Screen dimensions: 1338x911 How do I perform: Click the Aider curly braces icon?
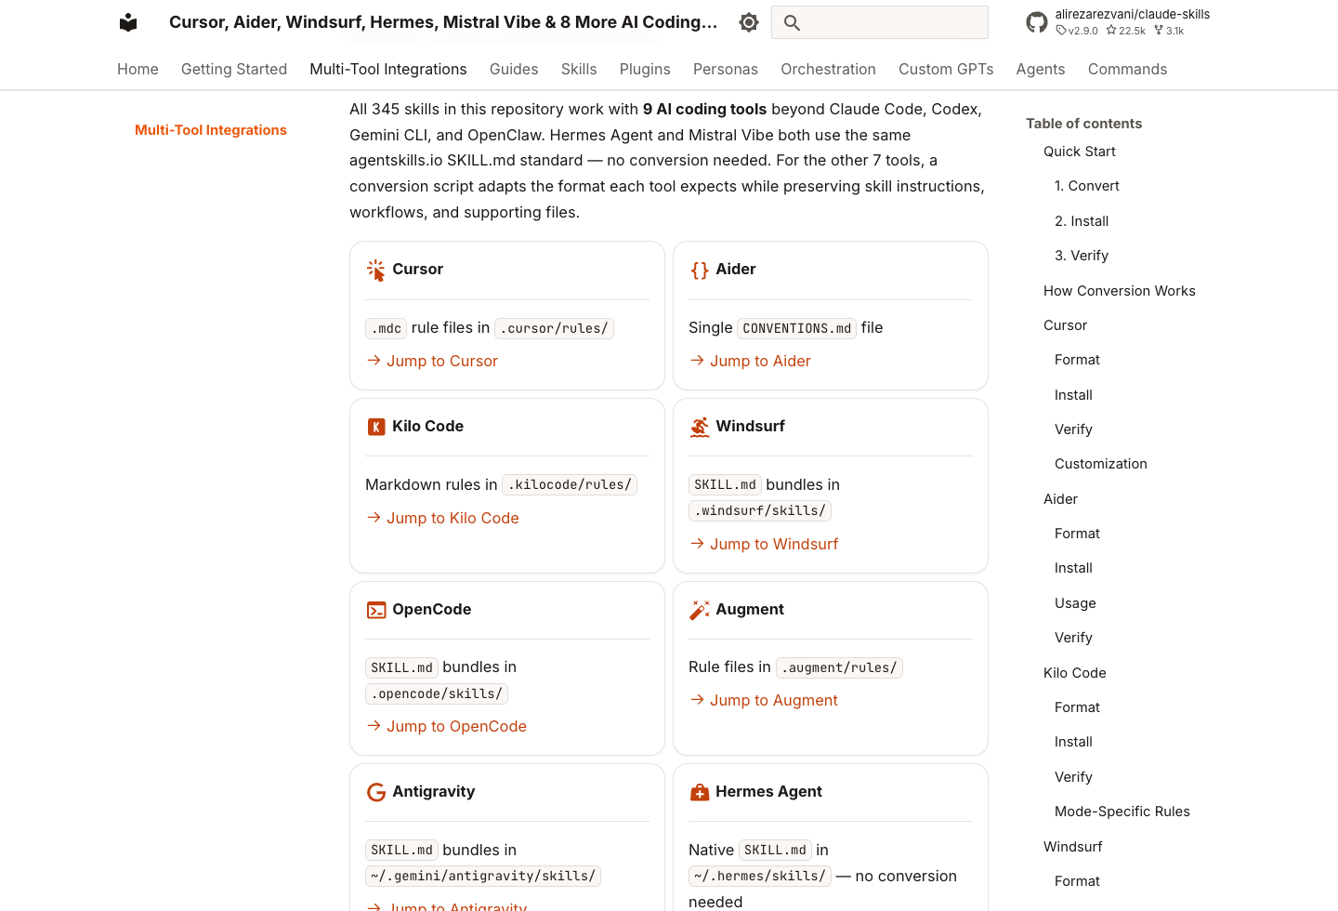(699, 270)
